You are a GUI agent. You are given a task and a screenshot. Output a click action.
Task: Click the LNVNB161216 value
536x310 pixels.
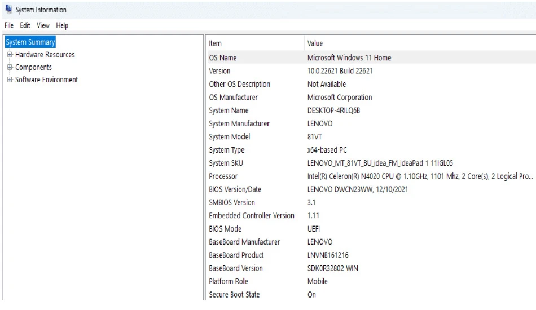pos(328,255)
